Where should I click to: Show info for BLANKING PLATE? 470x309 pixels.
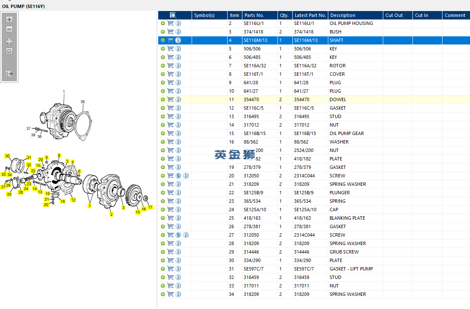[x=178, y=218]
